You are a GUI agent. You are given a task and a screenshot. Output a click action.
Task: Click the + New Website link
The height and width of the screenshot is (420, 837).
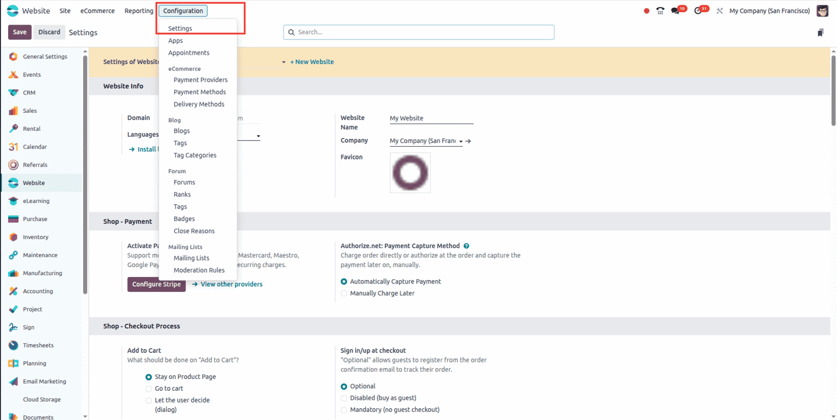(x=312, y=62)
